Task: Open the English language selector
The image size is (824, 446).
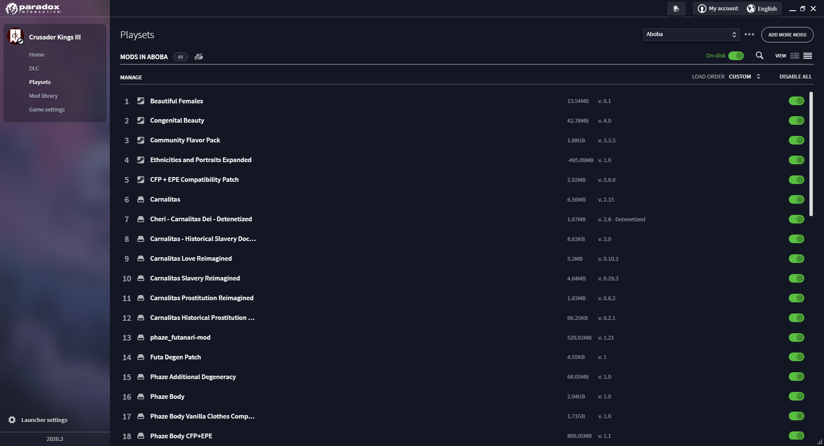Action: 762,9
